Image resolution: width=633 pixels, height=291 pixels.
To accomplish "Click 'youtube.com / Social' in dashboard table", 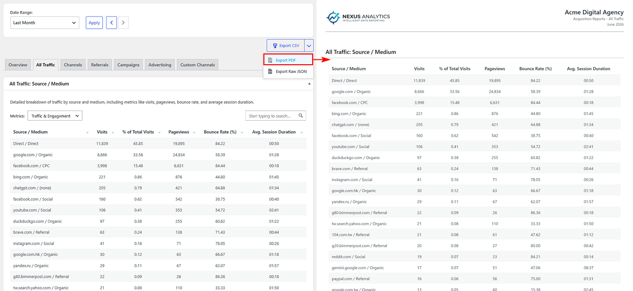I will coord(32,210).
